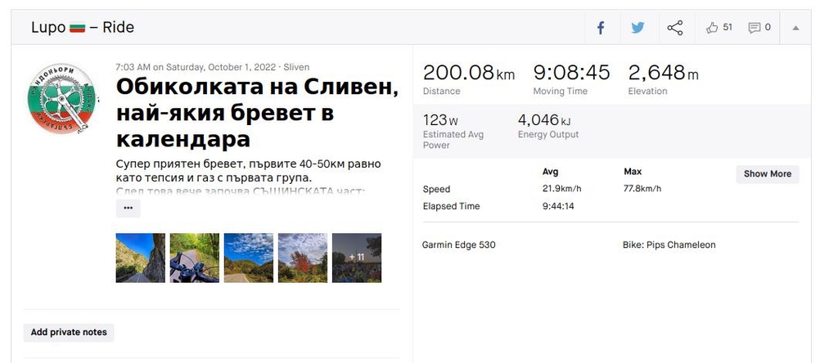The image size is (838, 363).
Task: Collapse the activity header using the top arrow
Action: point(795,28)
